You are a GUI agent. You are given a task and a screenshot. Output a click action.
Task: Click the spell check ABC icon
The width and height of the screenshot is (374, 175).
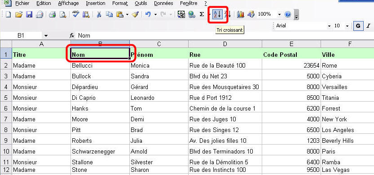point(75,14)
